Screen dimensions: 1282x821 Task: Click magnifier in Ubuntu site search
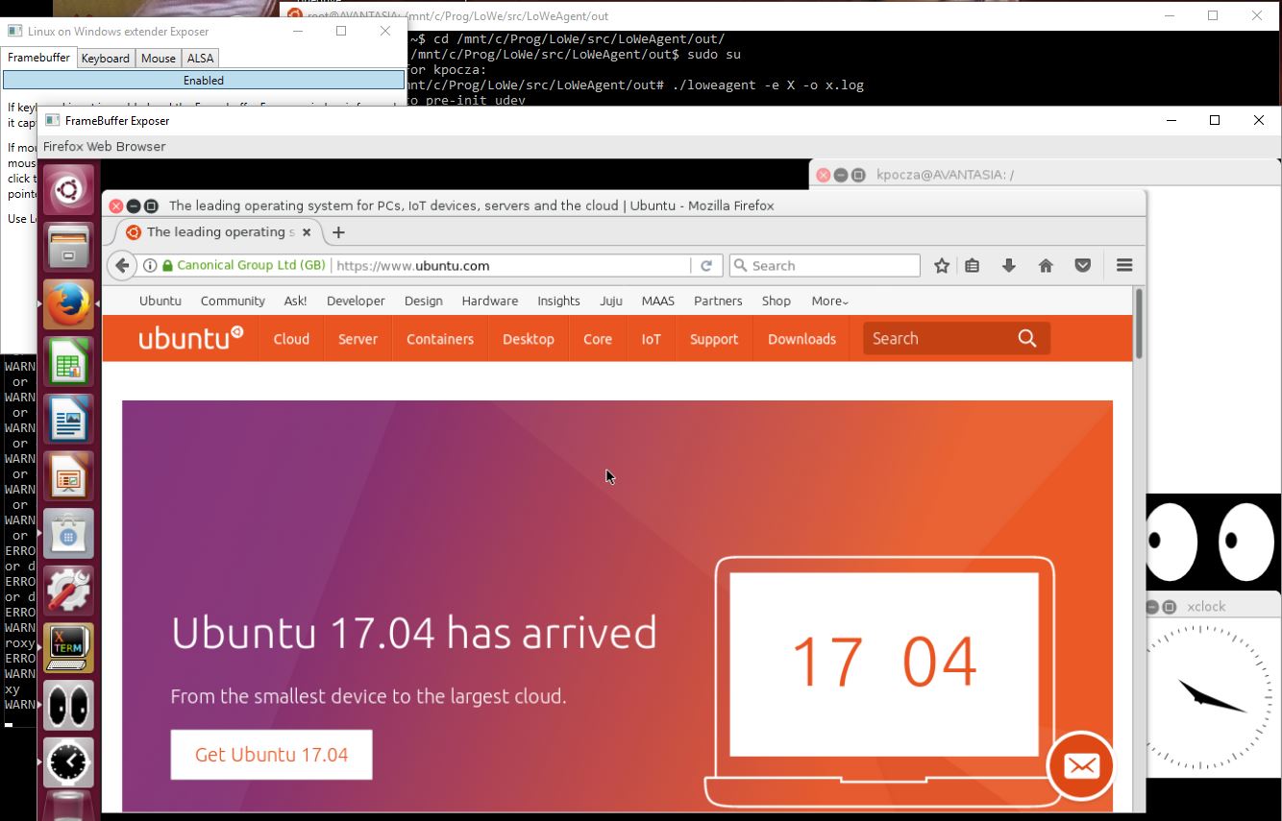click(1027, 338)
